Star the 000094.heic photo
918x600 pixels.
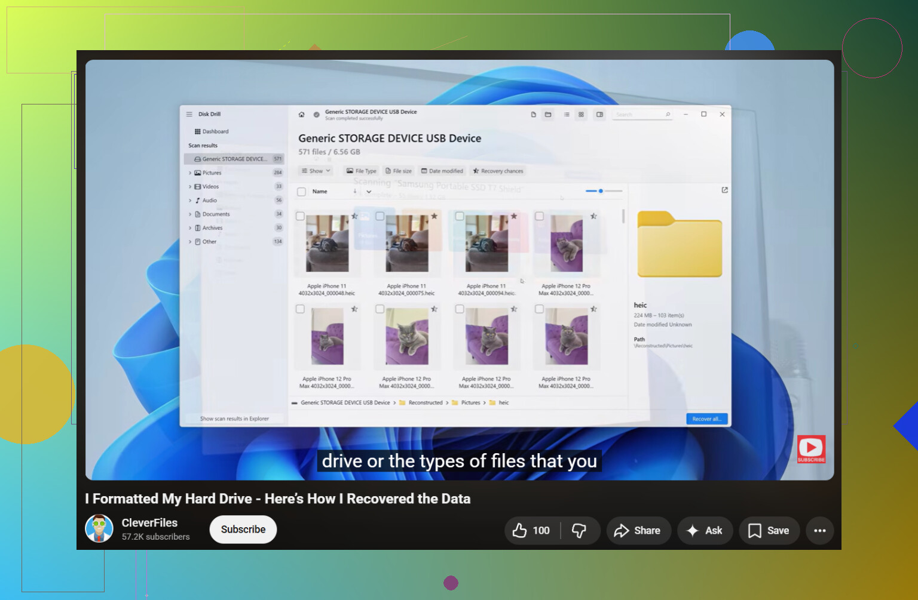coord(514,216)
